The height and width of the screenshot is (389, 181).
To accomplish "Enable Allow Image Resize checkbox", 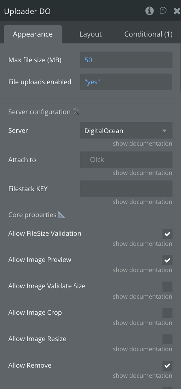I will [167, 339].
